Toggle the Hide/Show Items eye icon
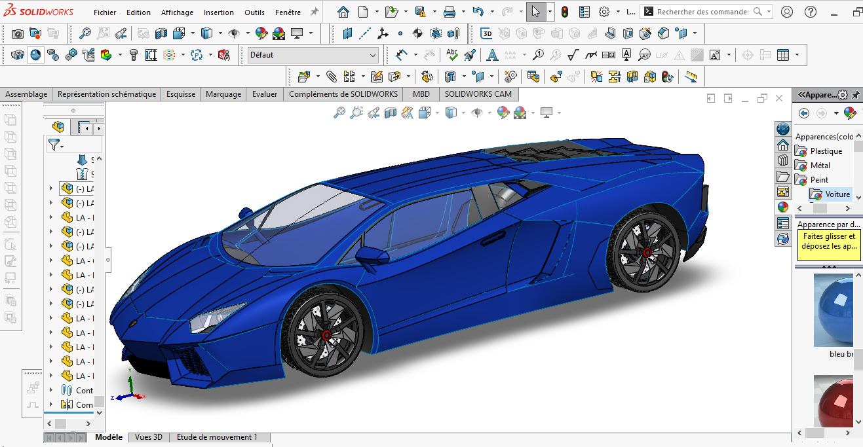Screen dimensions: 863x447 (477, 113)
